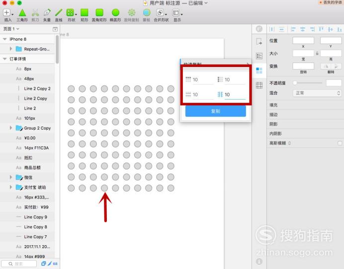Expand the 微信 group
Image resolution: width=344 pixels, height=269 pixels.
coord(11,177)
